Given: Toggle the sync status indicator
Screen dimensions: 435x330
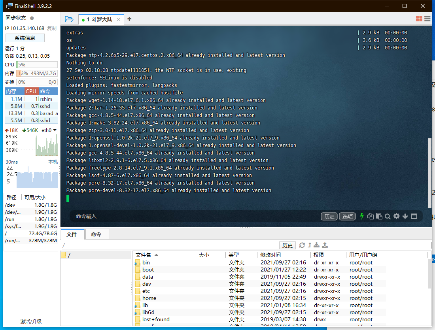Looking at the screenshot, I should coord(32,18).
